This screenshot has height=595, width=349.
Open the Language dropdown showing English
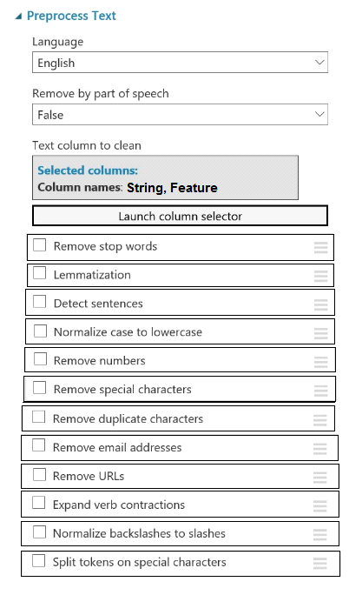pyautogui.click(x=180, y=63)
